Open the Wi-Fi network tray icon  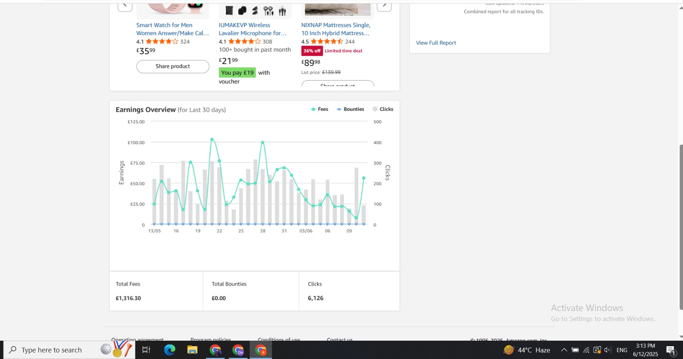click(587, 350)
